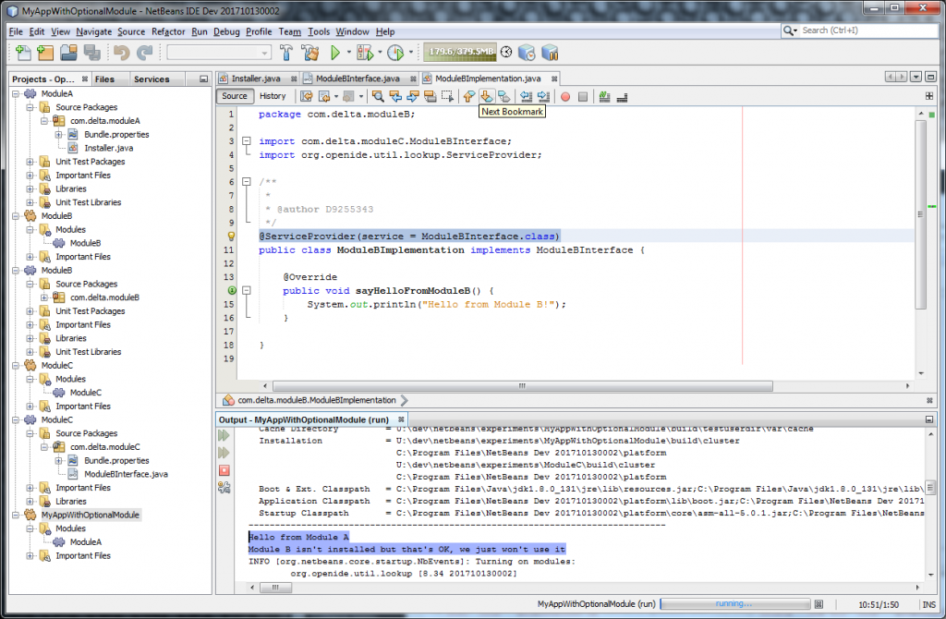Switch editor to Source view
946x619 pixels.
[234, 96]
